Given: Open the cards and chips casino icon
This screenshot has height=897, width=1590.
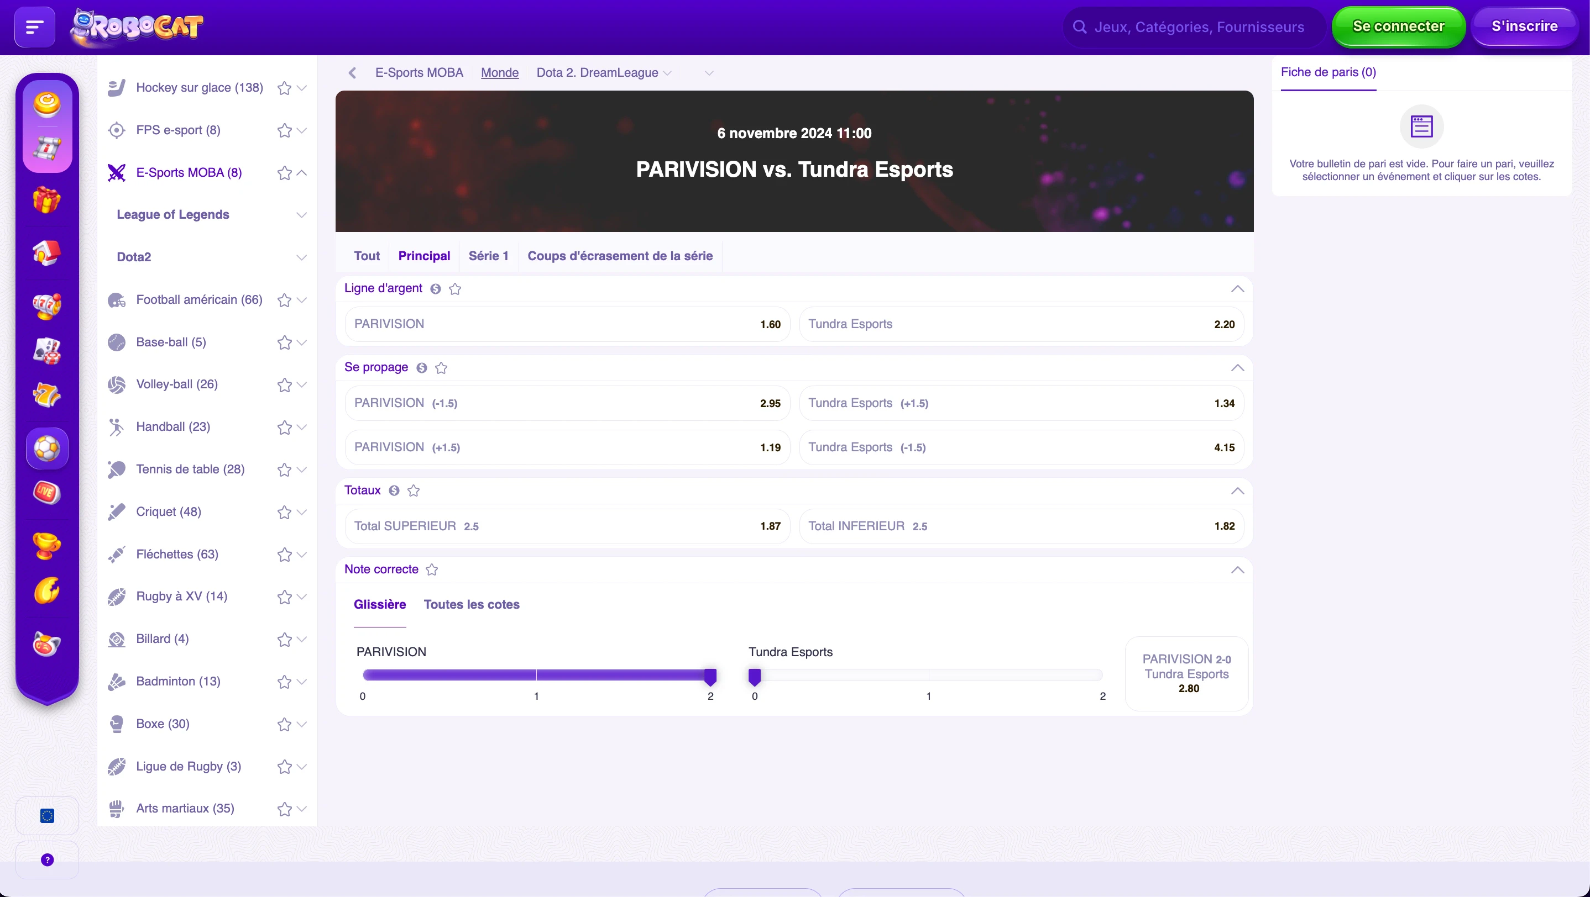Looking at the screenshot, I should click(x=47, y=351).
